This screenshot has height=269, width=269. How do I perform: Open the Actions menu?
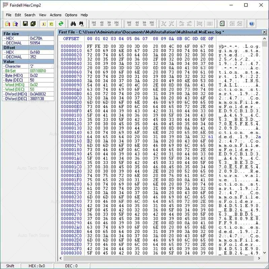[x=55, y=15]
